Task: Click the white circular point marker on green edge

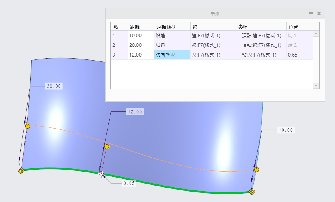Action: pos(101,173)
